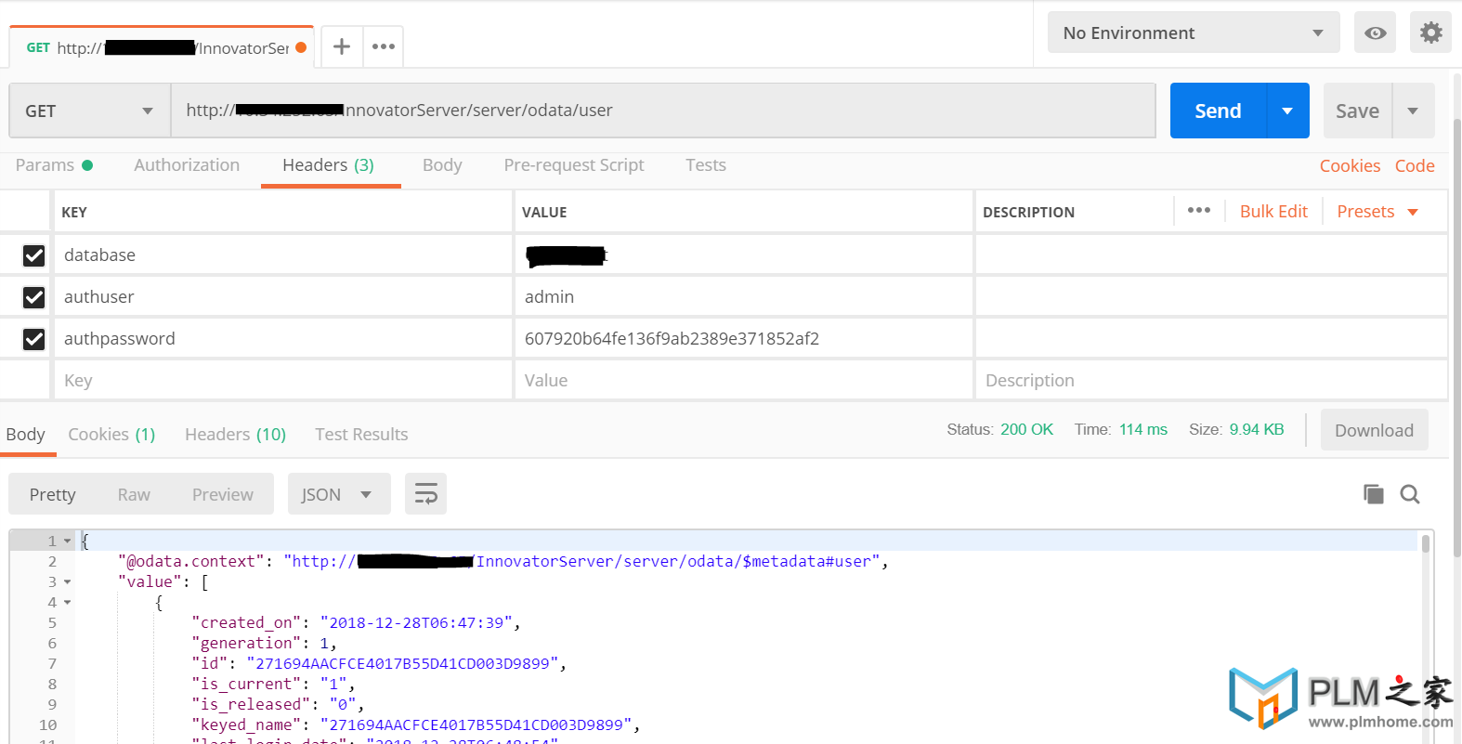Switch response view to Pretty
The image size is (1462, 744).
pos(52,495)
